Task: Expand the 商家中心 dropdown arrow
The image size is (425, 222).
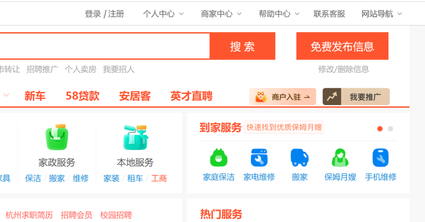Action: pyautogui.click(x=239, y=14)
